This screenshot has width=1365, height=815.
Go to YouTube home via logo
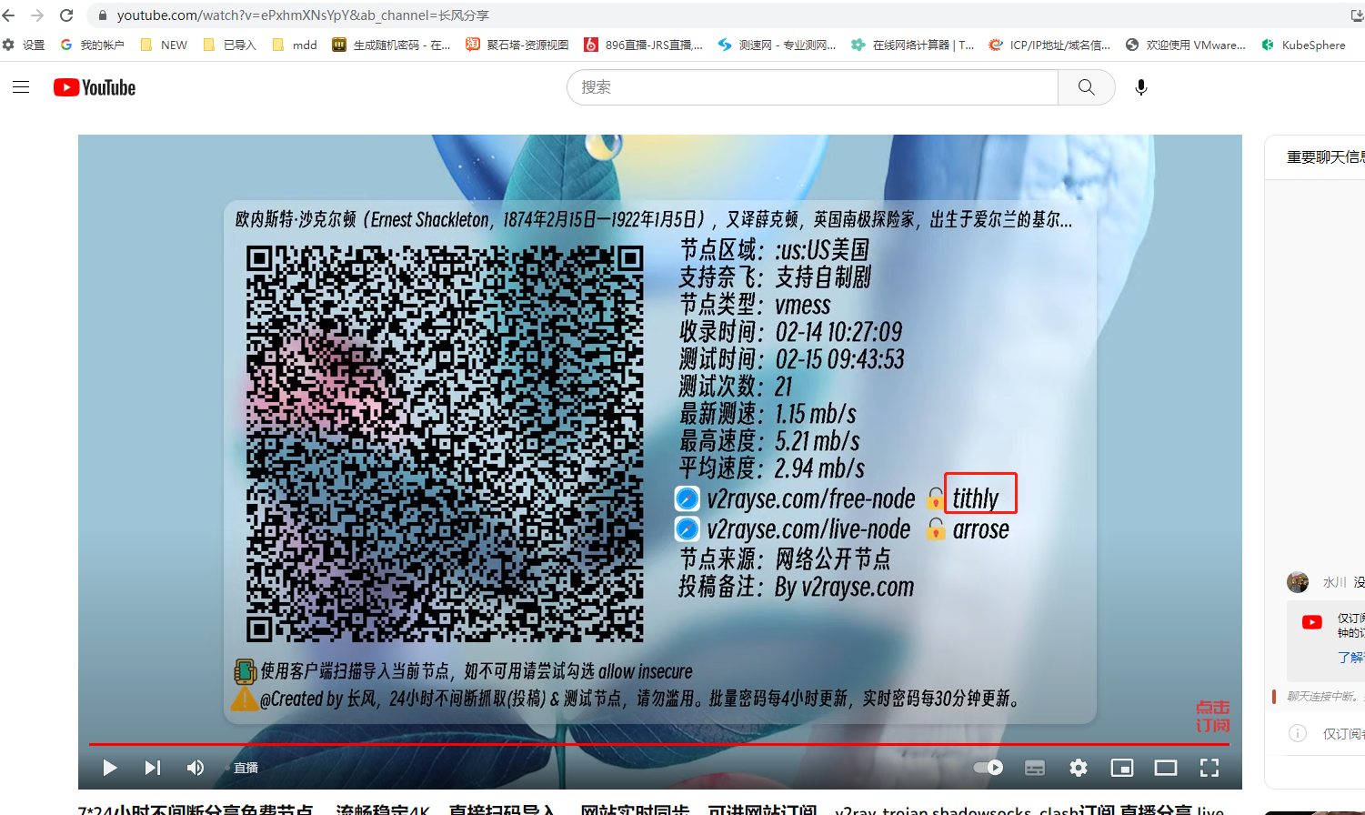pos(95,87)
